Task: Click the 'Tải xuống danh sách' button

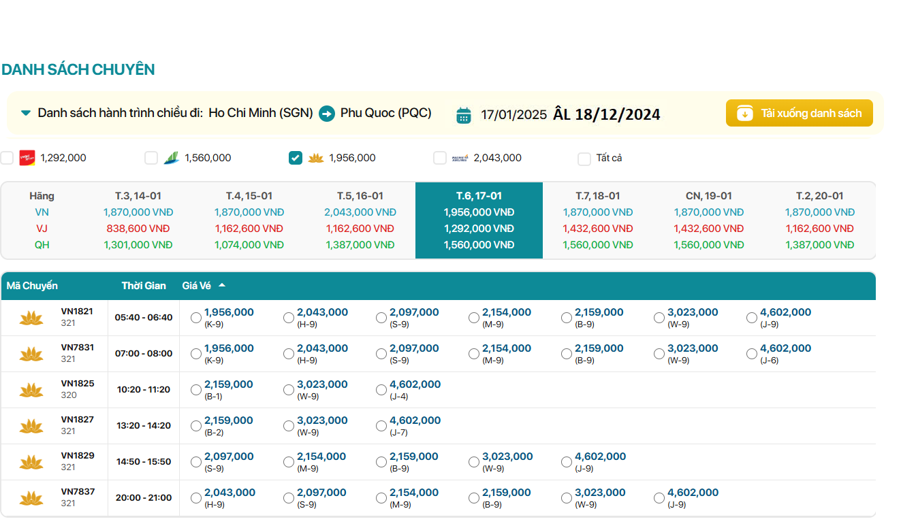Action: [x=799, y=113]
